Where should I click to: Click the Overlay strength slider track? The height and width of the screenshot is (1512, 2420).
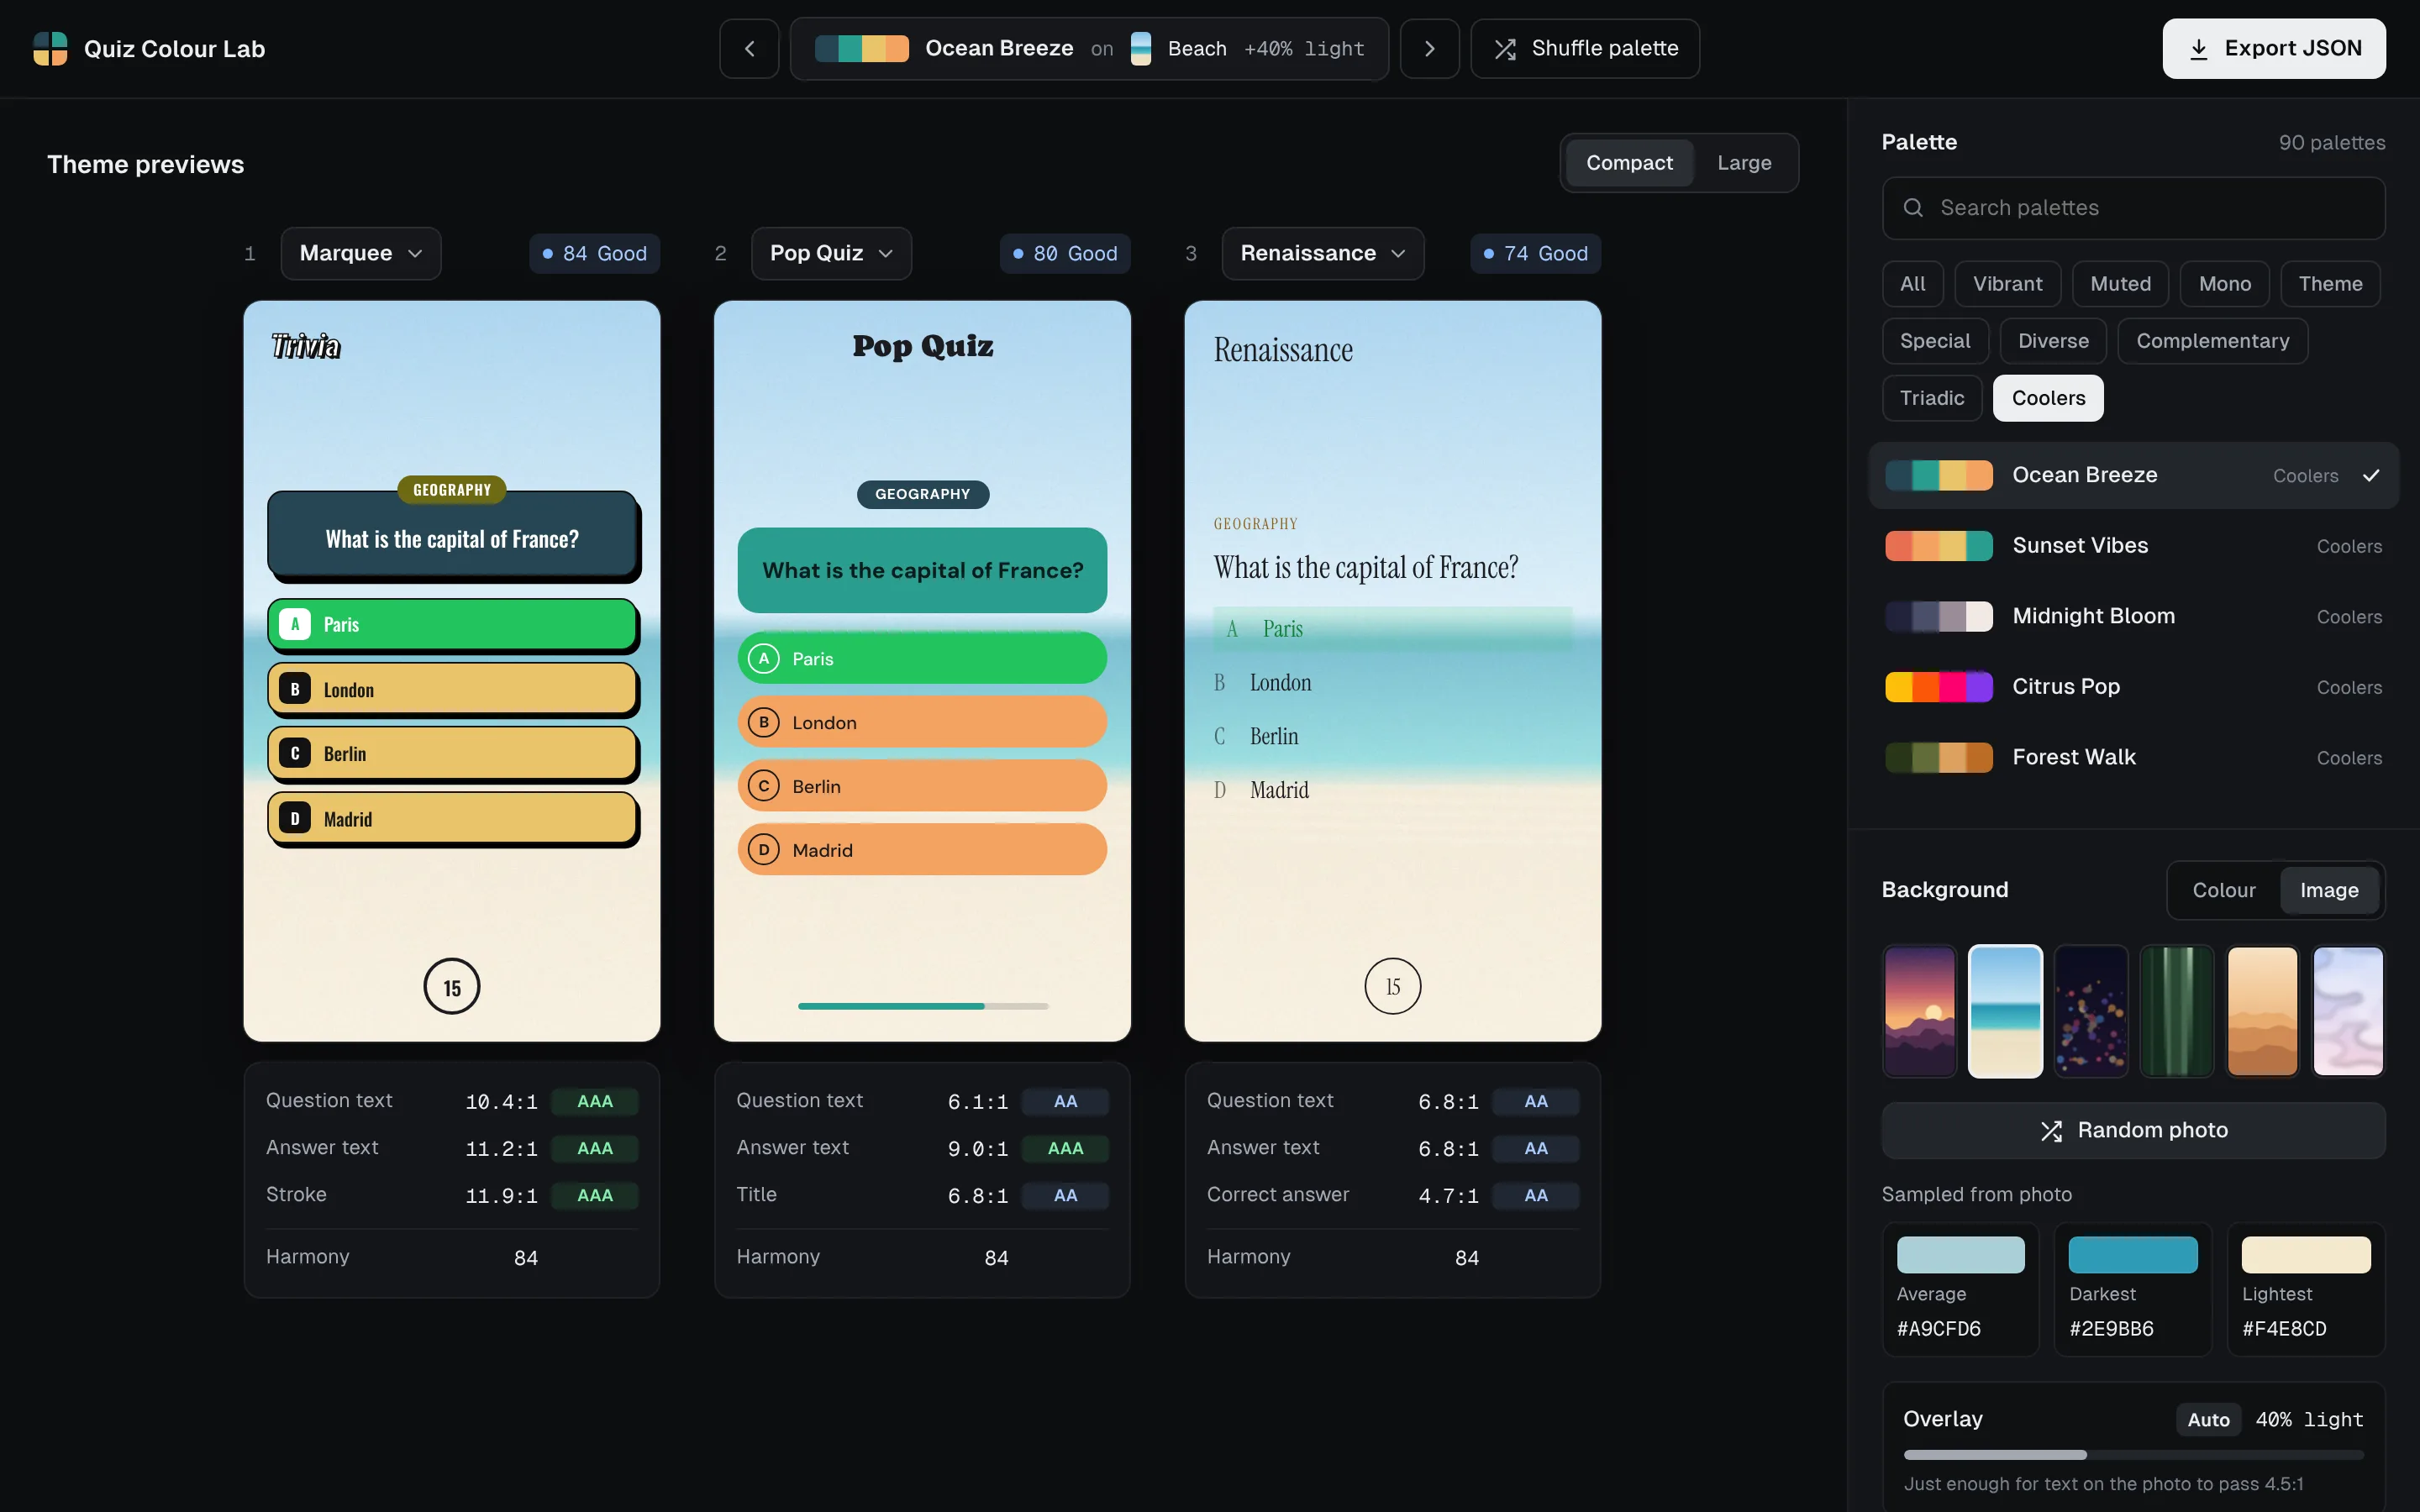(x=2133, y=1454)
